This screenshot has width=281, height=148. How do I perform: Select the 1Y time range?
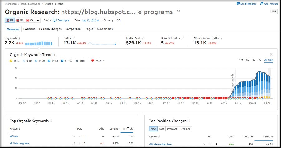point(254,60)
